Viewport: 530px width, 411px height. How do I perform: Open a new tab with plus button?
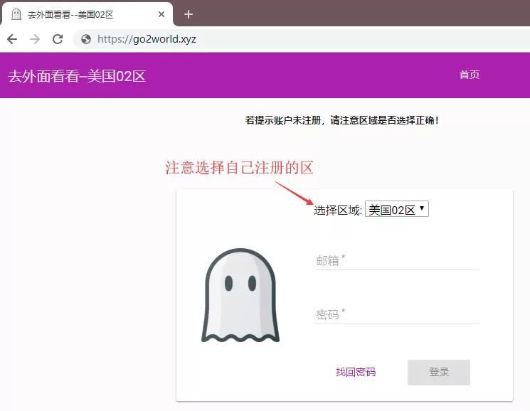(x=189, y=14)
